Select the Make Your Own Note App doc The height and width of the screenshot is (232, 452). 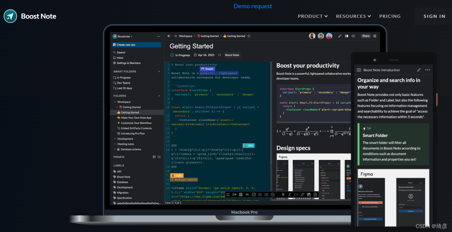(134, 118)
